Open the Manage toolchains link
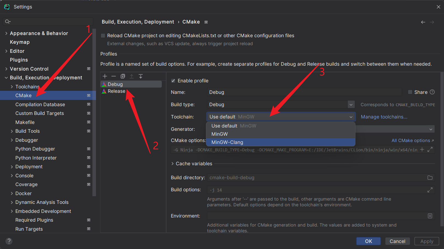The height and width of the screenshot is (249, 444). pyautogui.click(x=384, y=117)
